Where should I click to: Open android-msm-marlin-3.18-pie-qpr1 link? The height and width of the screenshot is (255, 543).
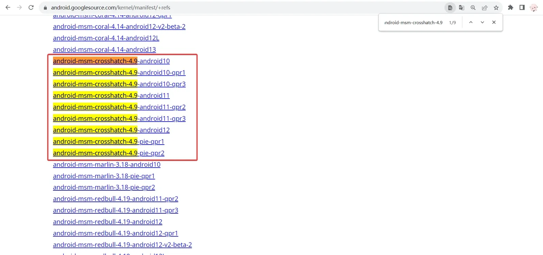tap(104, 176)
